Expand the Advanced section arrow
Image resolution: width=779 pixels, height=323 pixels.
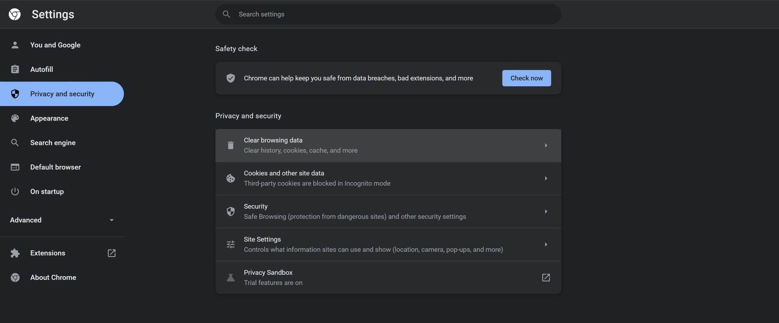tap(112, 220)
